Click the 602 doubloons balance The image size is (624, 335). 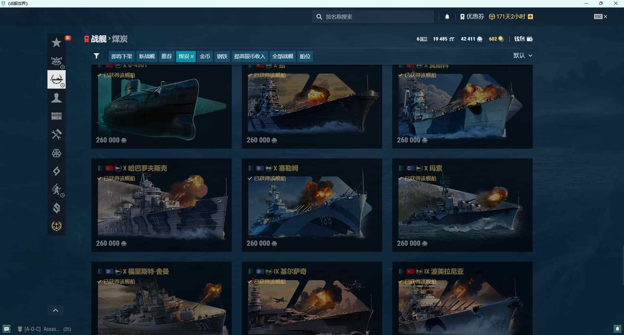point(496,39)
